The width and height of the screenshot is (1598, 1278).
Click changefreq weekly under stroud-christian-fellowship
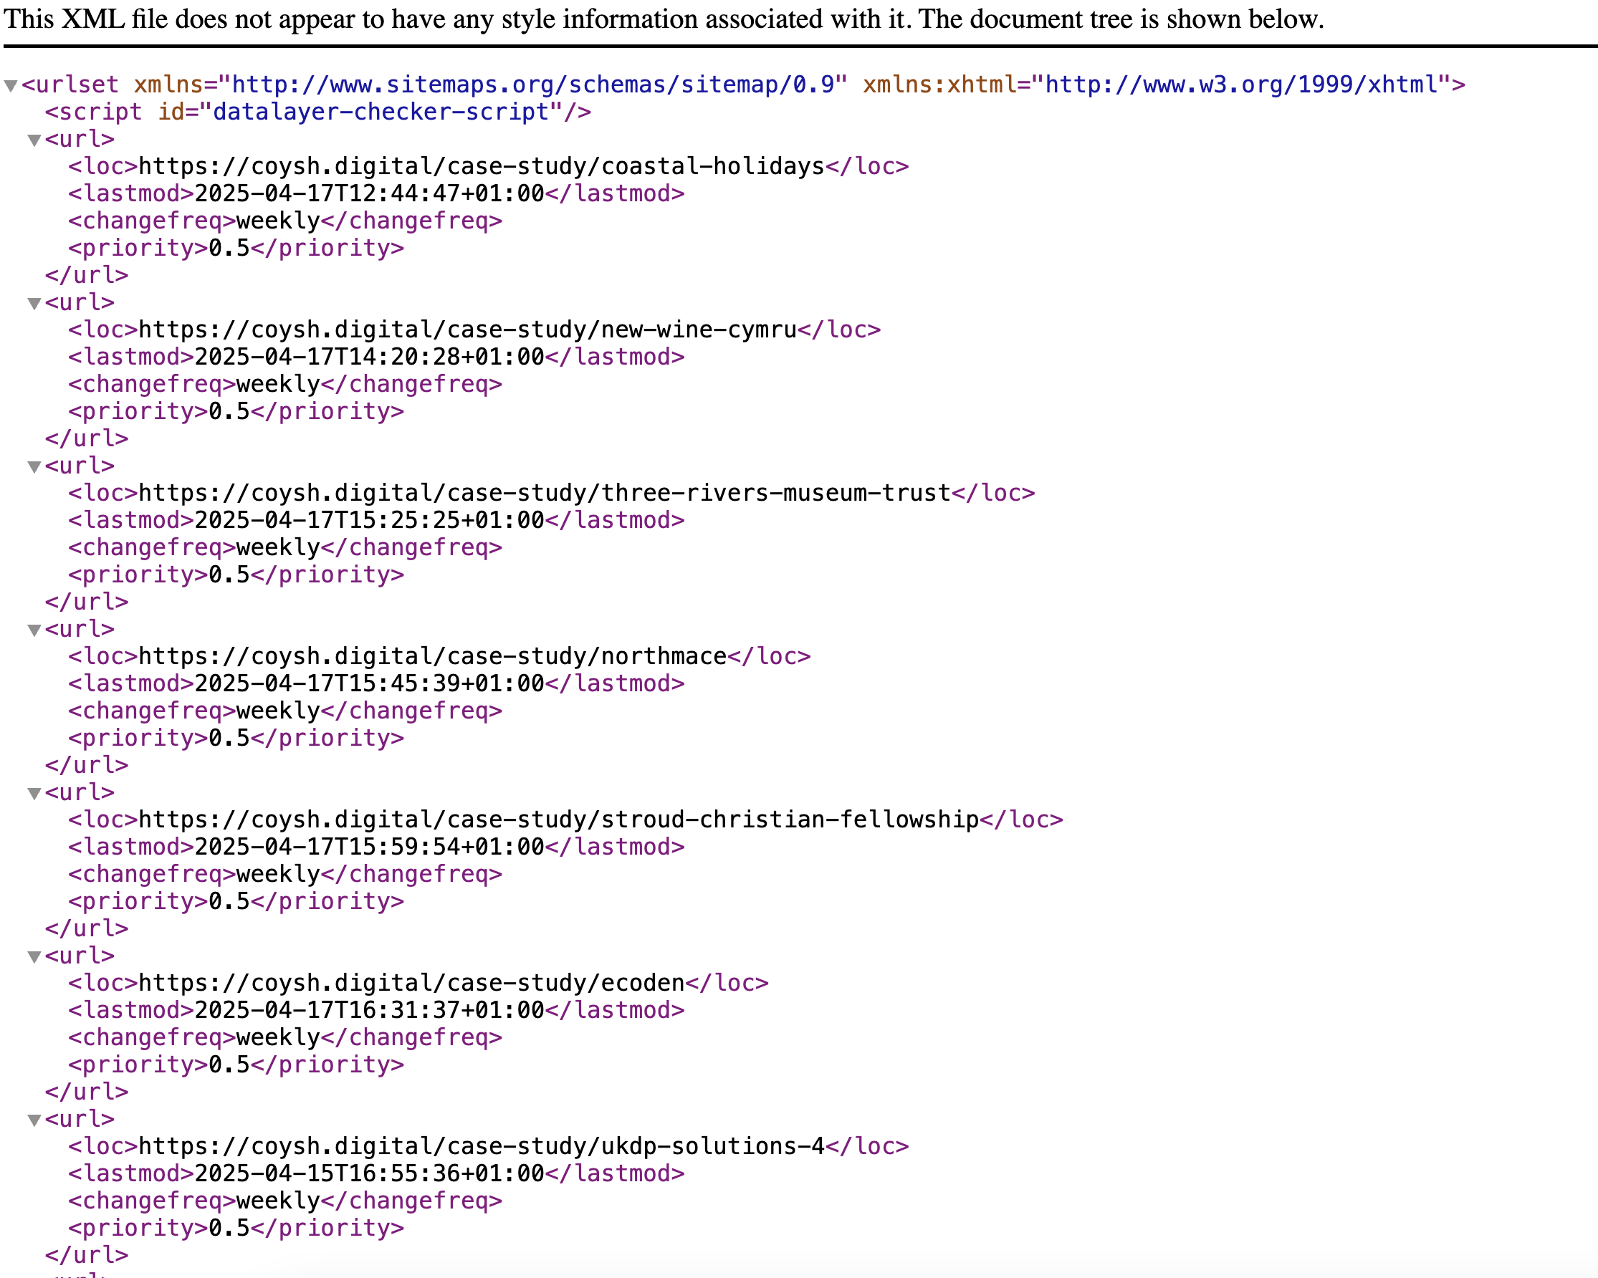pyautogui.click(x=278, y=874)
